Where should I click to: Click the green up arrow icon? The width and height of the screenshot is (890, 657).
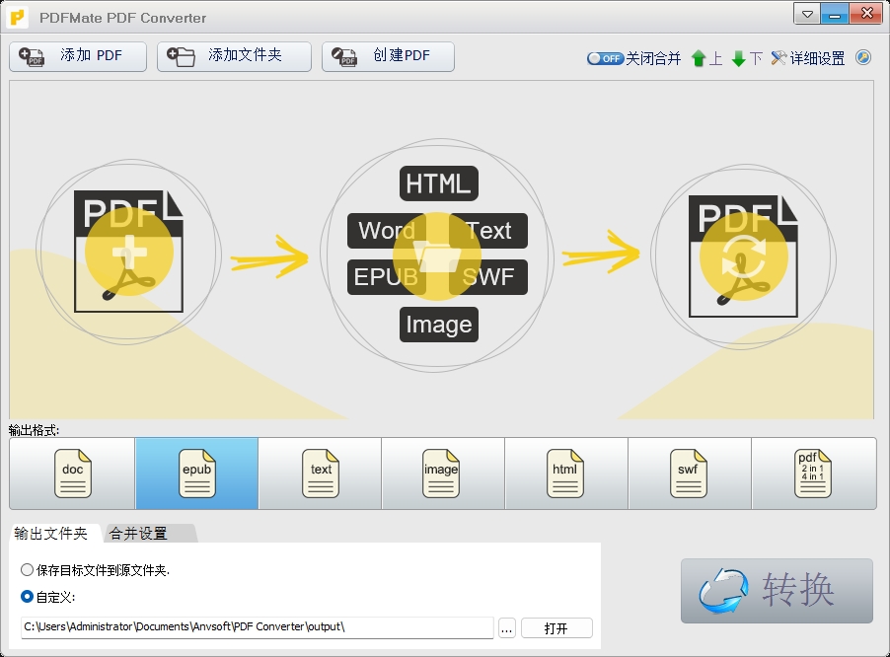698,58
